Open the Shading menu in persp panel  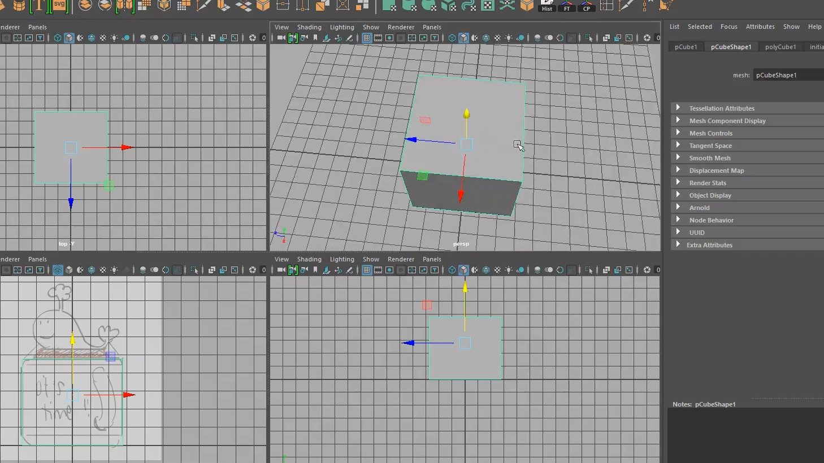tap(309, 27)
